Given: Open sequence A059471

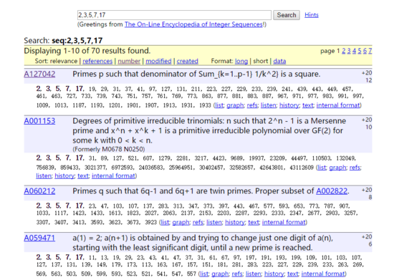Looking at the screenshot, I should pos(39,238).
